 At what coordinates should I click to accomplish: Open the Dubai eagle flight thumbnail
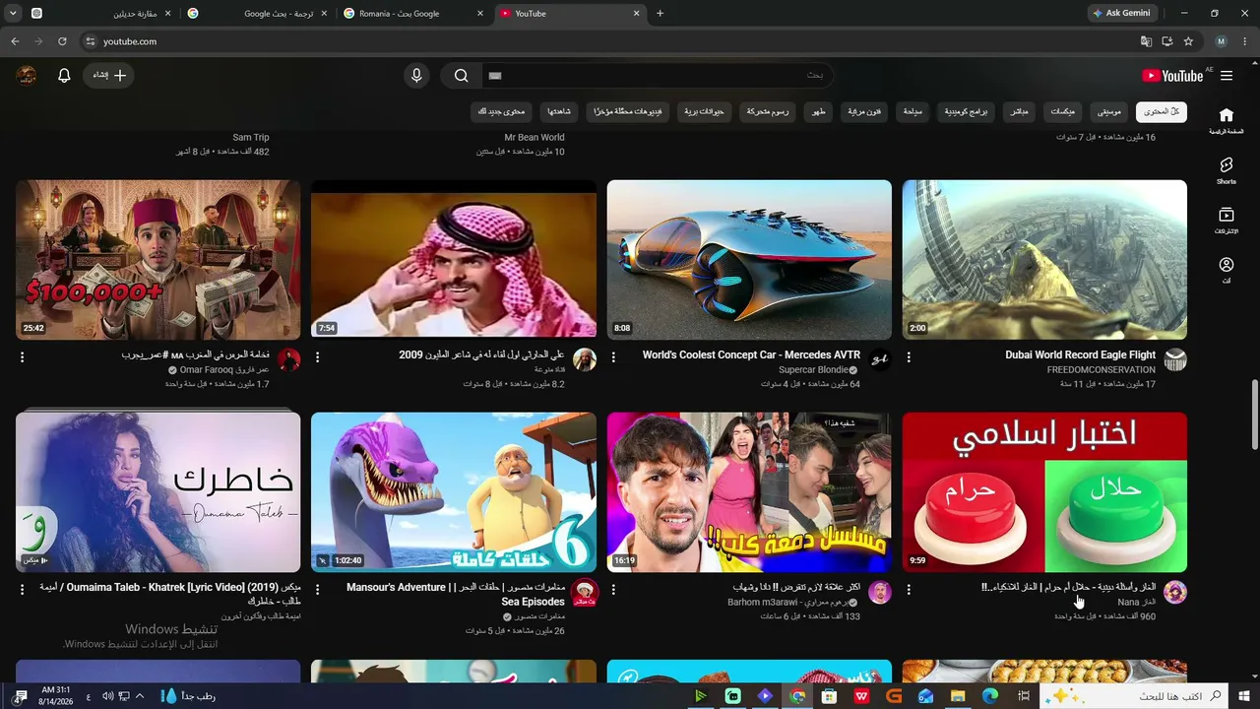coord(1044,260)
